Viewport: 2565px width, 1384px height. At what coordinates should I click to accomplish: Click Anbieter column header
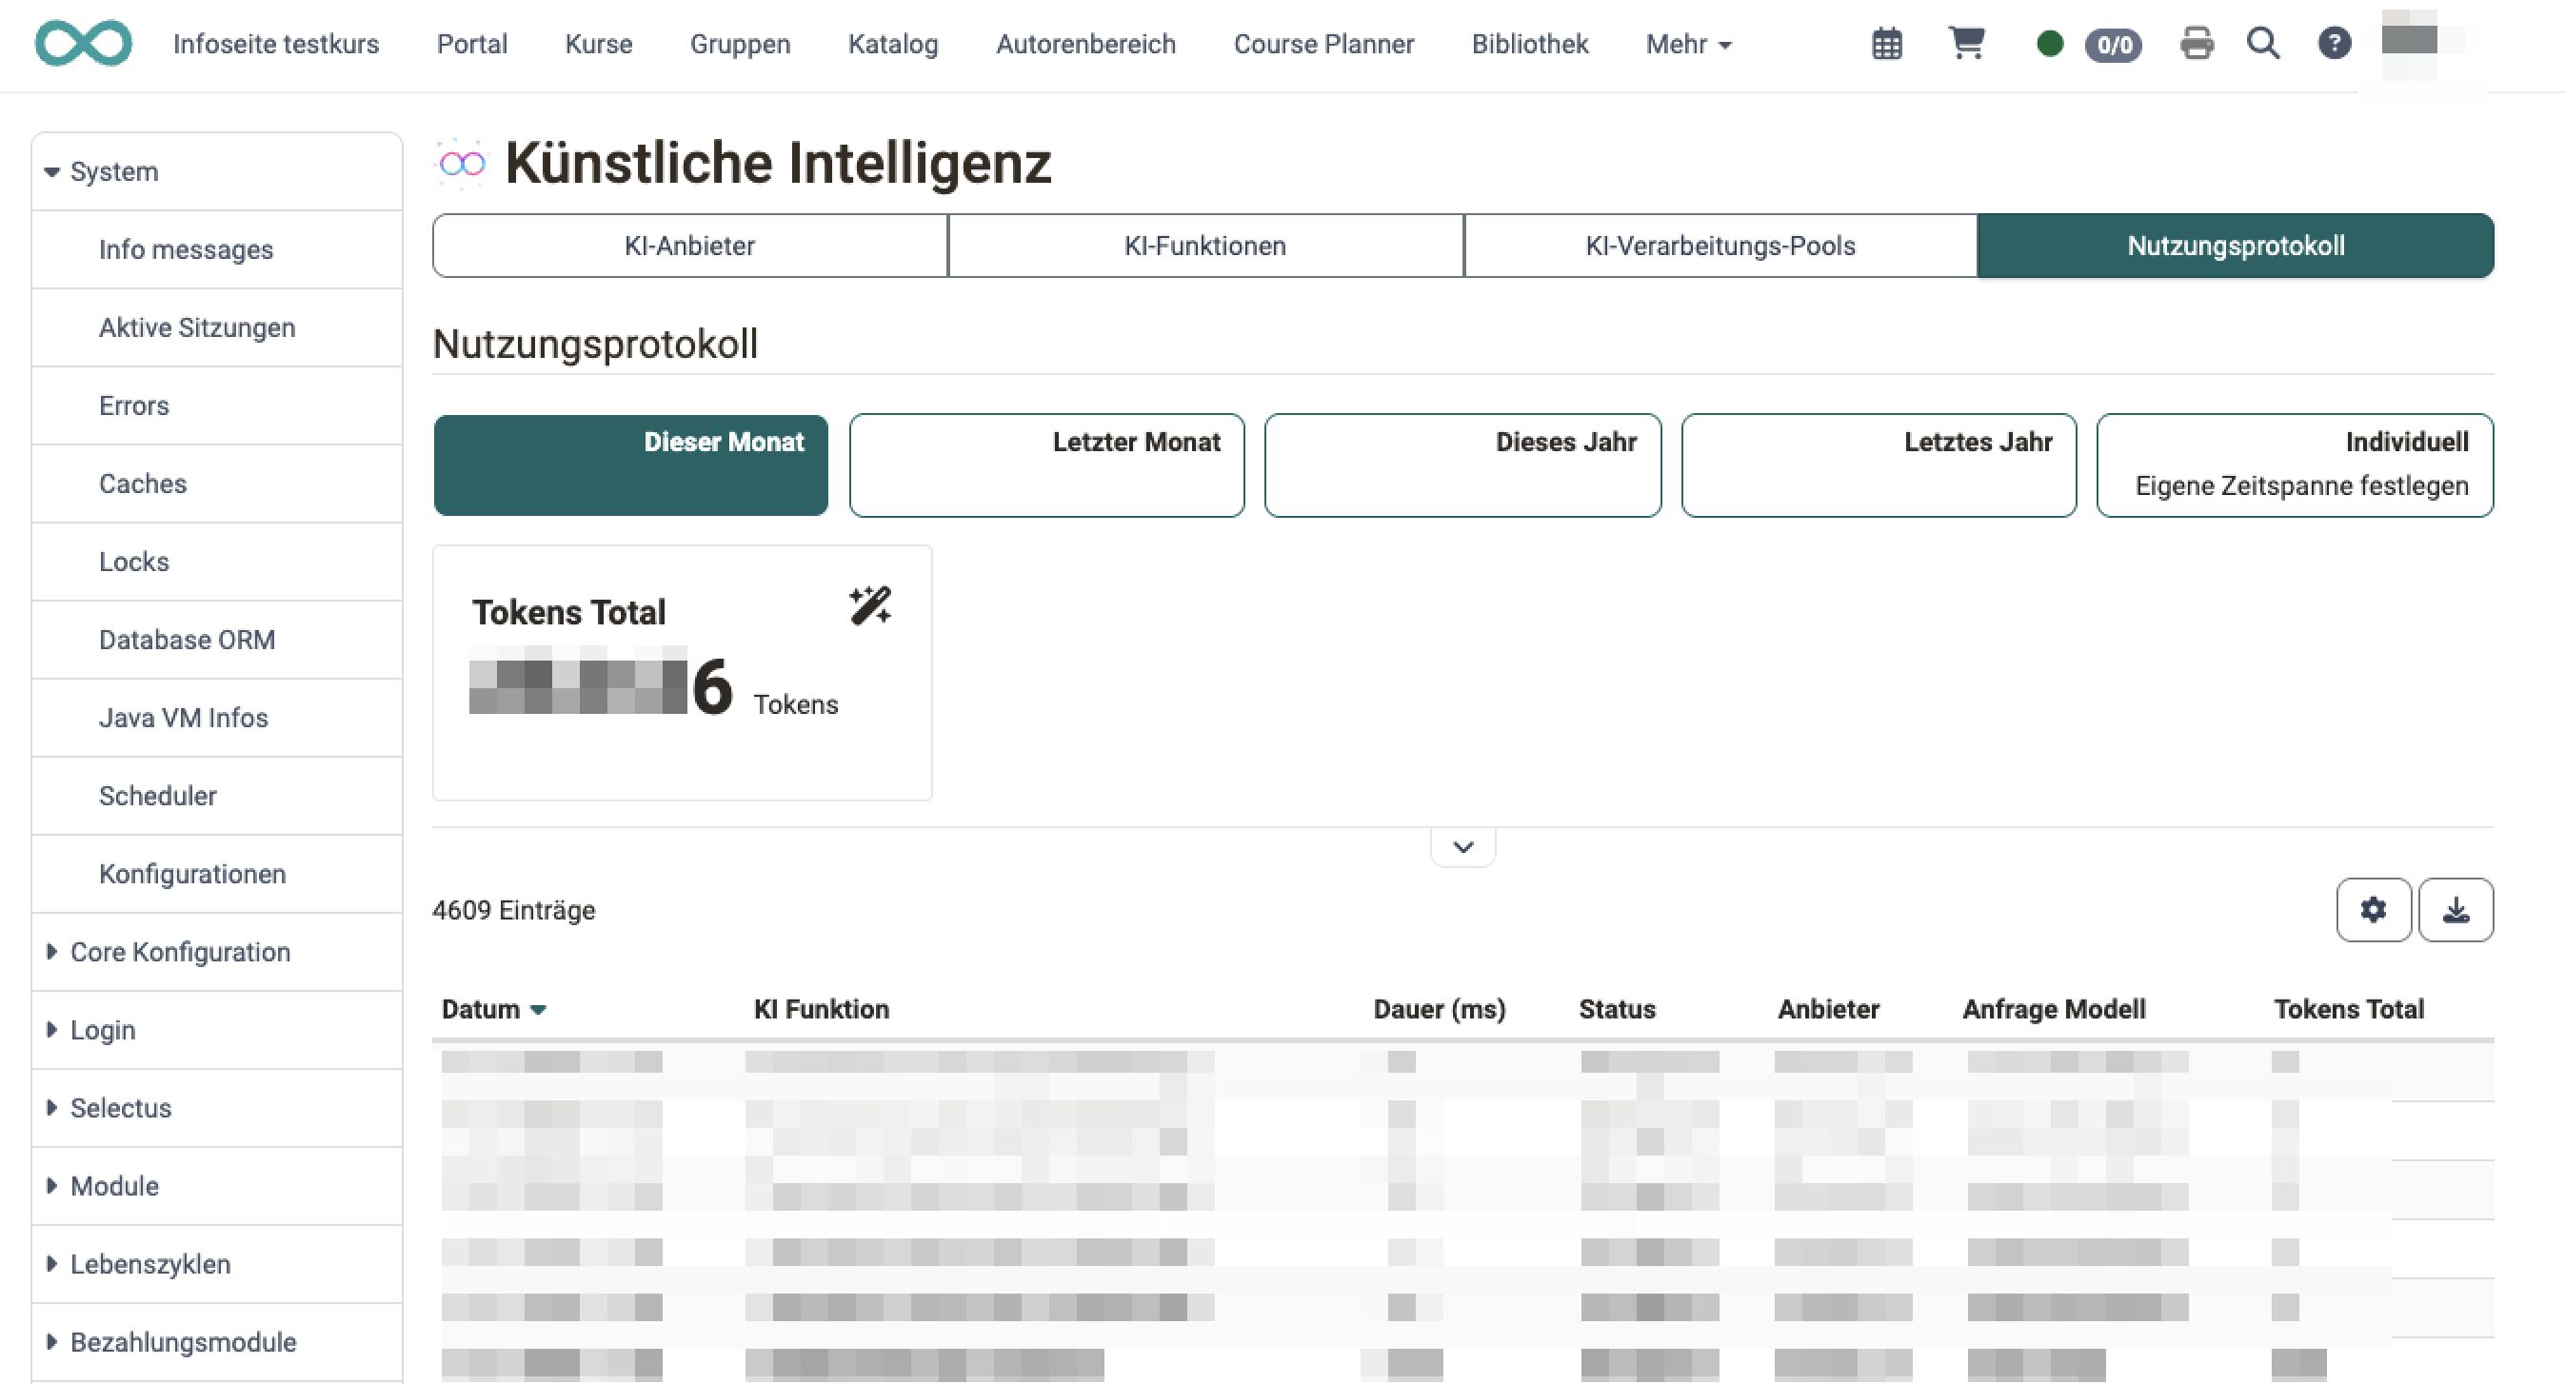[1828, 1009]
